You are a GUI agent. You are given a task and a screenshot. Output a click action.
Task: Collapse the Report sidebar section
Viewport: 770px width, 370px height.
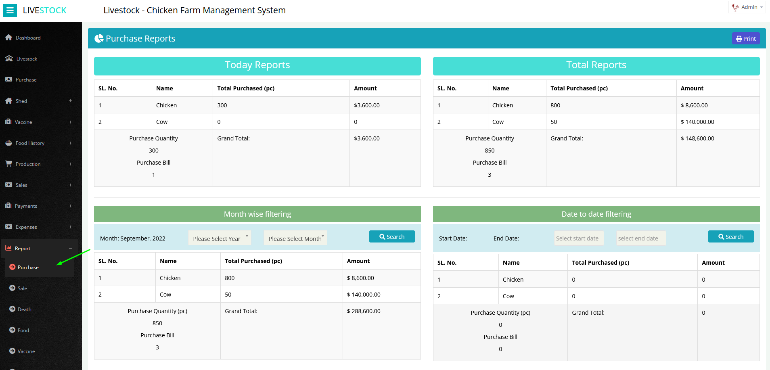(71, 248)
